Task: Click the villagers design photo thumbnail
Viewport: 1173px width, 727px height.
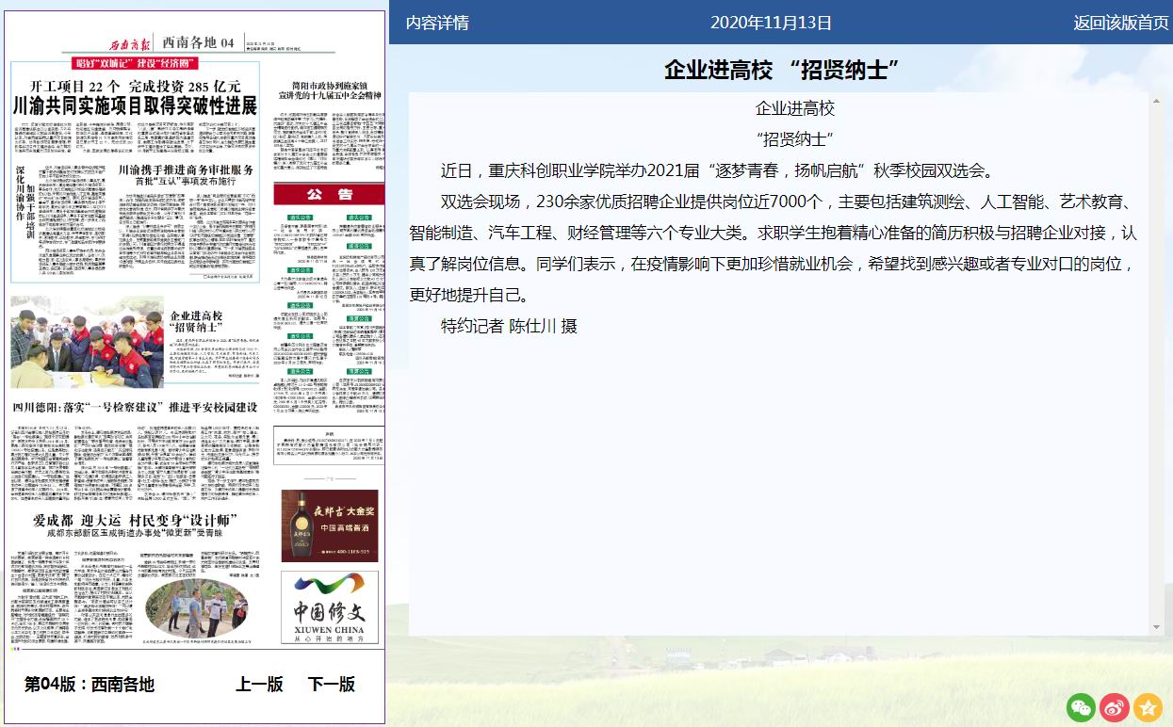Action: (x=196, y=608)
